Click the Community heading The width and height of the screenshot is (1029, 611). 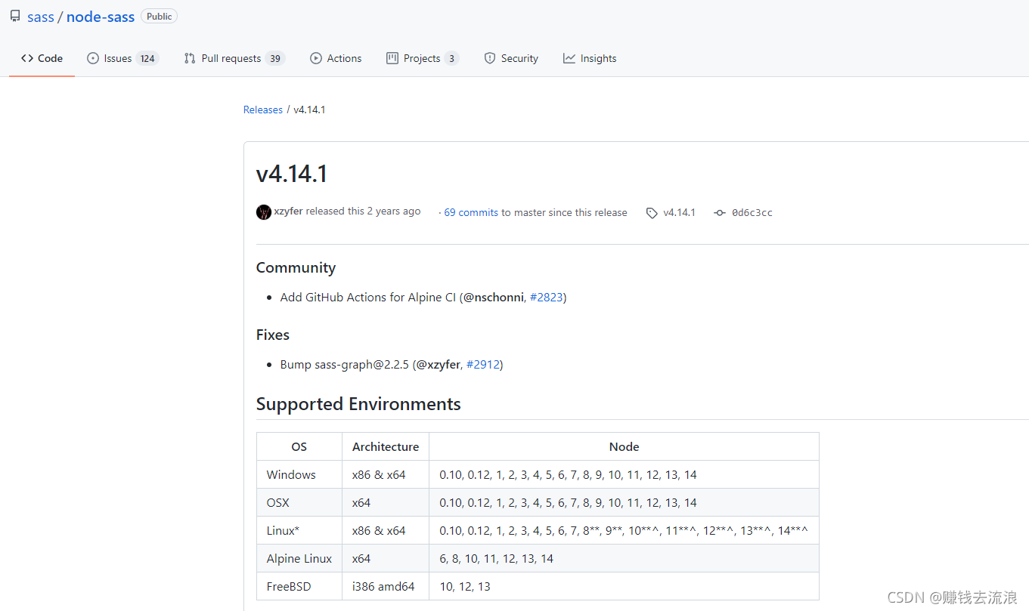[x=296, y=267]
